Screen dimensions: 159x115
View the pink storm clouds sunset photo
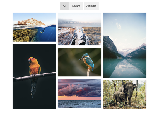(x=79, y=93)
